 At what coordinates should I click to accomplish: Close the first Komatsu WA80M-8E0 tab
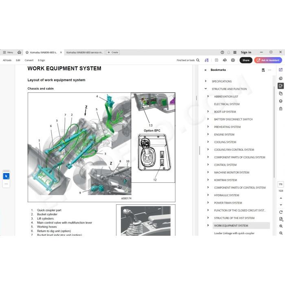coord(61,53)
